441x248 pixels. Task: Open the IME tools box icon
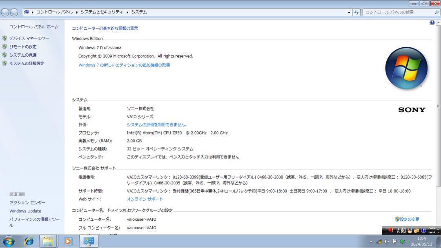416,231
